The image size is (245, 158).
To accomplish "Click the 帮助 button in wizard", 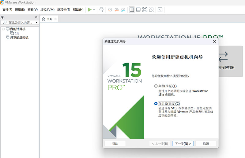I will pyautogui.click(x=115, y=144).
